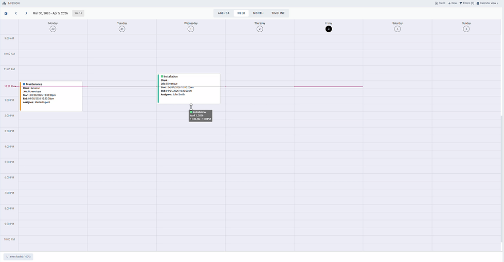Click the 1/1 event loaded (100%) status
Image resolution: width=504 pixels, height=262 pixels.
pos(19,256)
